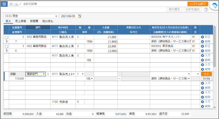Switch to the 他の支払 tab
The height and width of the screenshot is (119, 219).
48,21
